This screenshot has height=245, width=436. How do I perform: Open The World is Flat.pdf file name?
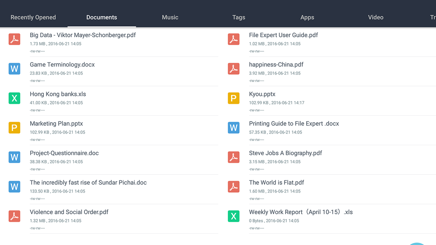pyautogui.click(x=276, y=183)
